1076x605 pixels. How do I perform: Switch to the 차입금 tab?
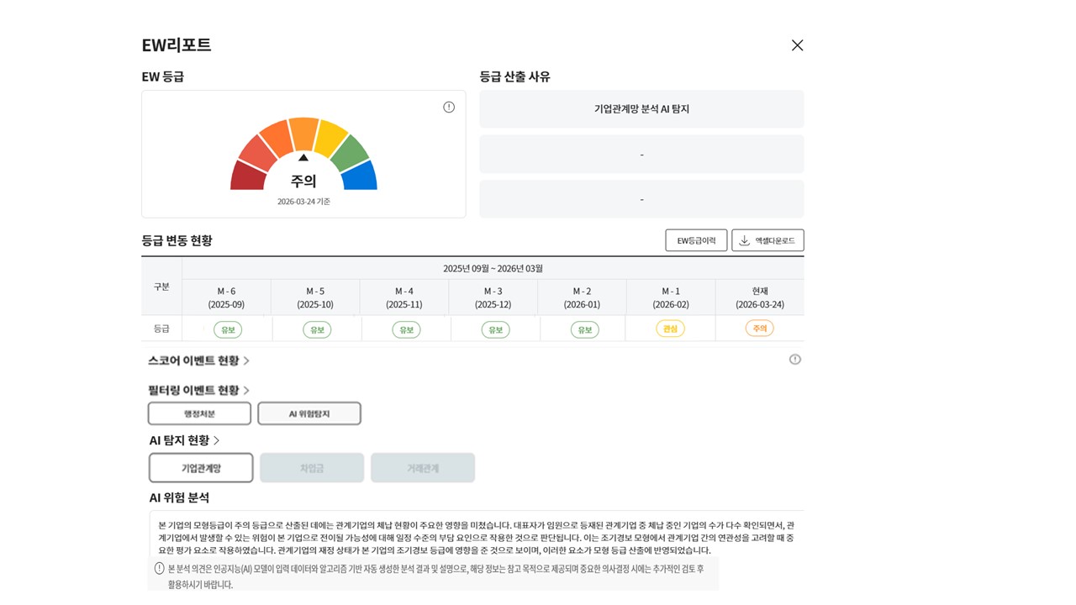pyautogui.click(x=312, y=468)
